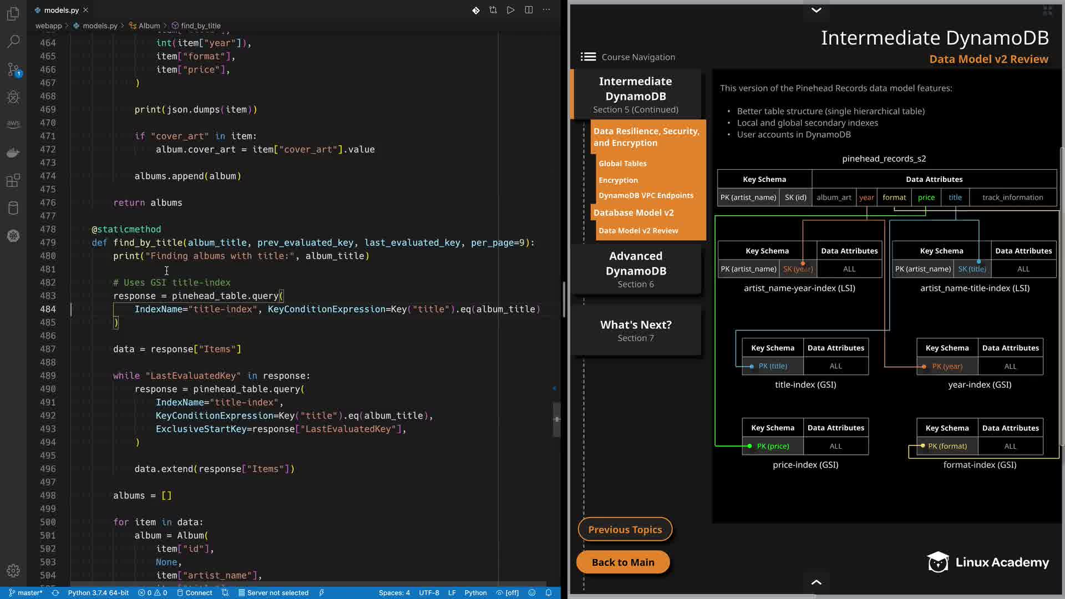Collapse the top chevron on course panel

(x=816, y=10)
